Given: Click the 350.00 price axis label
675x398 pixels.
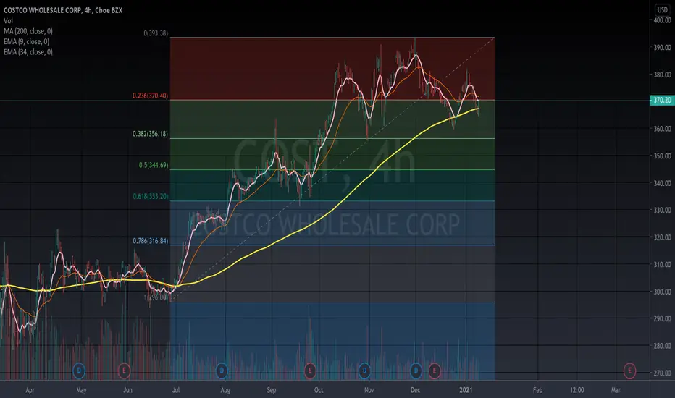Looking at the screenshot, I should (x=662, y=156).
